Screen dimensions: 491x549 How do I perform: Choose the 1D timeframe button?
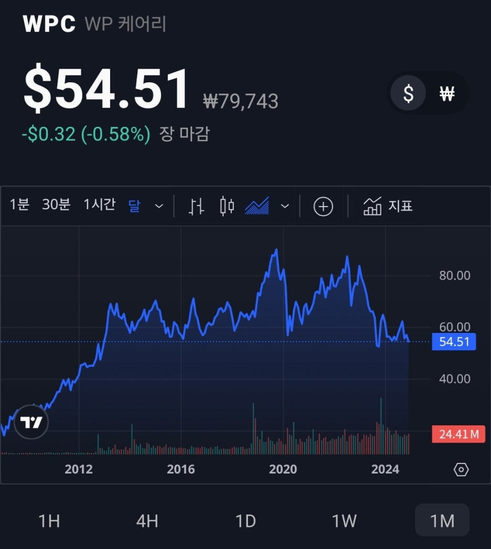click(245, 521)
